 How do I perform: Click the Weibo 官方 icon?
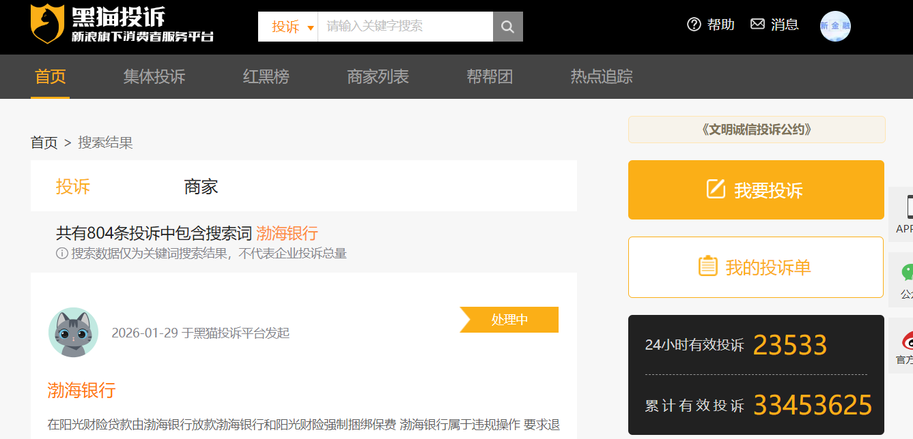pos(907,339)
